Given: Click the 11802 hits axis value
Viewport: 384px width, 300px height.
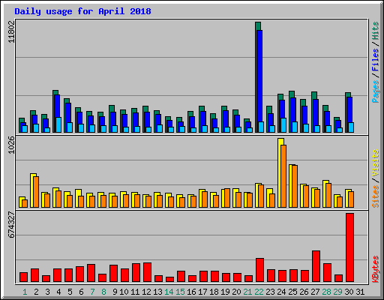Looking at the screenshot, I should (12, 32).
